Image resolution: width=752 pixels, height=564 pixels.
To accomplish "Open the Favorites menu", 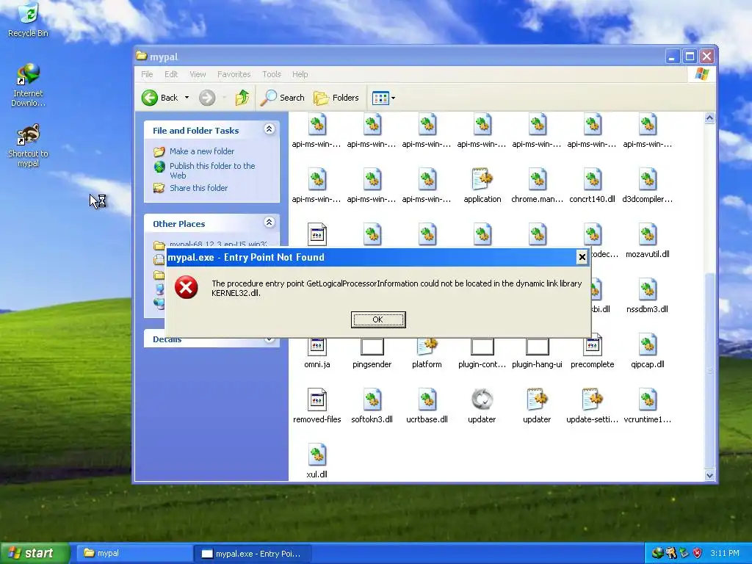I will [x=234, y=74].
